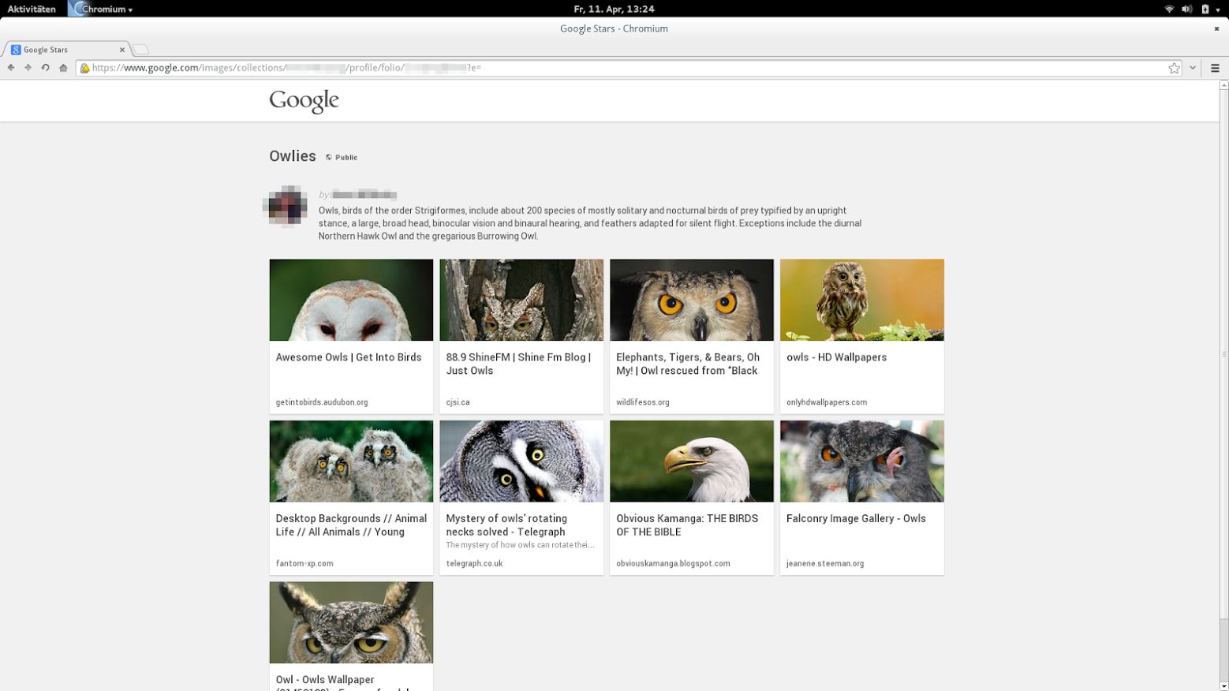This screenshot has height=691, width=1229.
Task: Go to the browser home icon
Action: pos(63,68)
